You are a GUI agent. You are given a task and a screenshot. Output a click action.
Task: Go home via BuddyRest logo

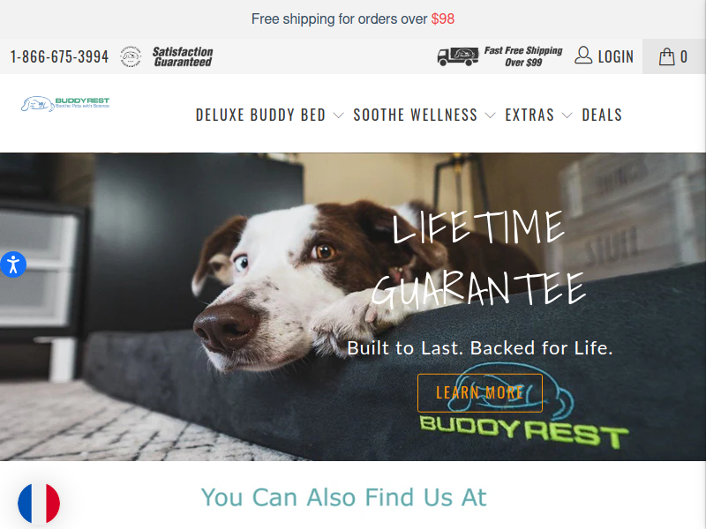[64, 104]
